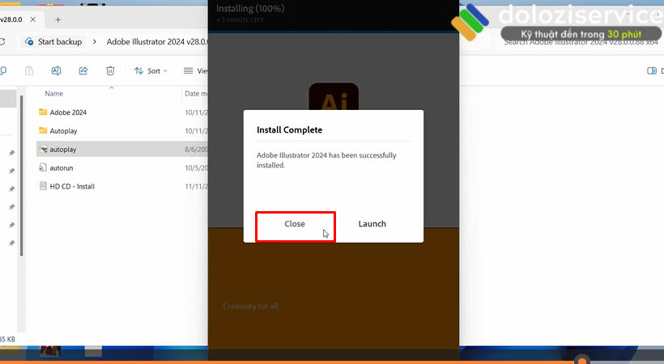Launch Adobe Illustrator from the dialog
Image resolution: width=664 pixels, height=364 pixels.
click(x=372, y=224)
